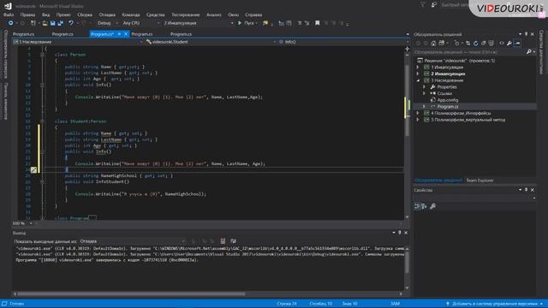
Task: Expand the 4 Полиморфизм_Интерфейсы project node
Action: 418,113
